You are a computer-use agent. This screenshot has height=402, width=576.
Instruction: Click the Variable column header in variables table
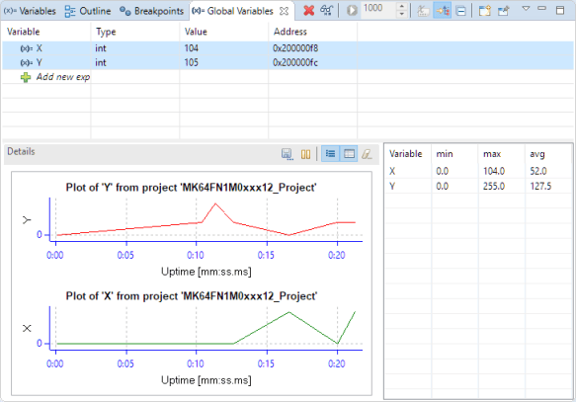[x=23, y=32]
